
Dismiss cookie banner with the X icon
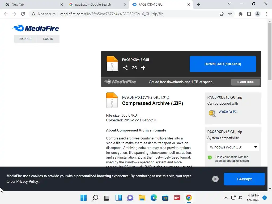215,179
